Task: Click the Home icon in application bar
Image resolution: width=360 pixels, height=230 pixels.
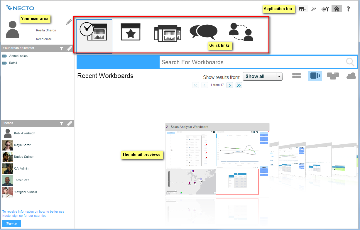Action: click(x=337, y=9)
